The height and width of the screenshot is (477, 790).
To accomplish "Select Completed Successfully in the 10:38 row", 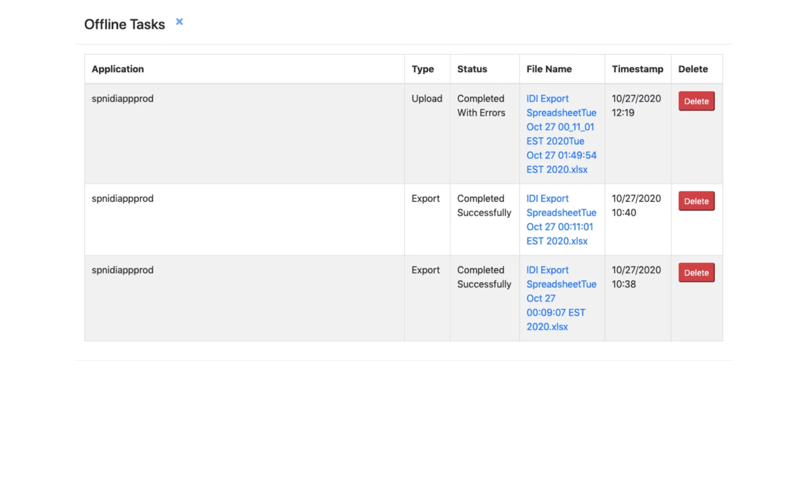I will click(484, 277).
